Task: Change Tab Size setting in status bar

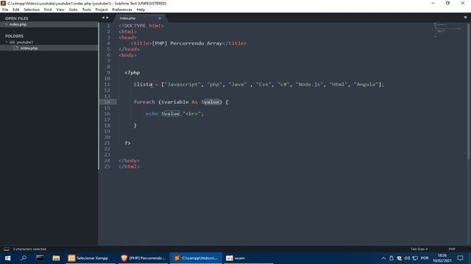Action: point(419,249)
